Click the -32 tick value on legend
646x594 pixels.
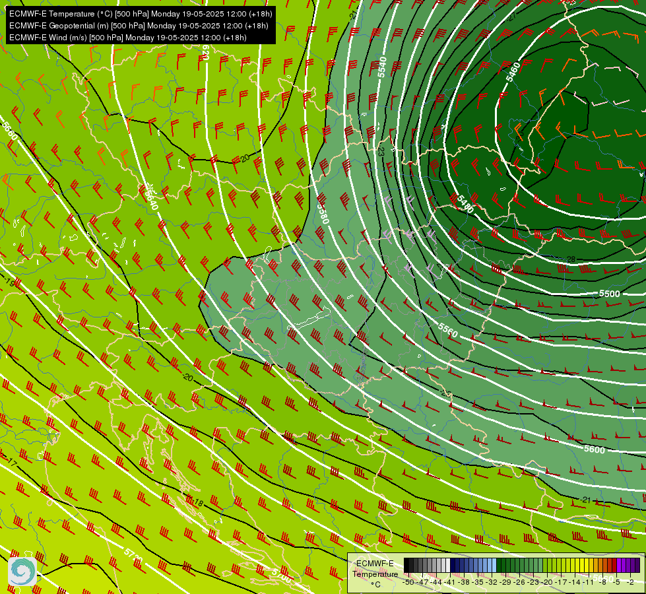(492, 583)
